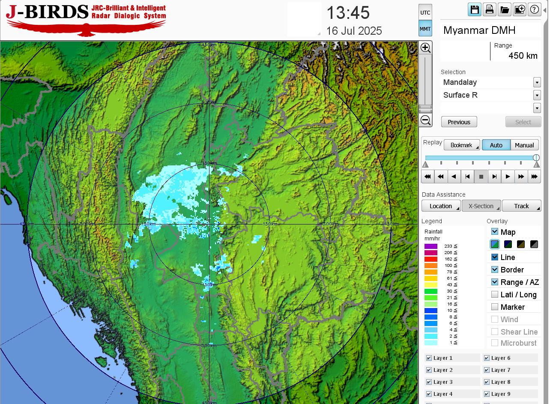The image size is (550, 404).
Task: Open the Track data assistance button
Action: (x=521, y=206)
